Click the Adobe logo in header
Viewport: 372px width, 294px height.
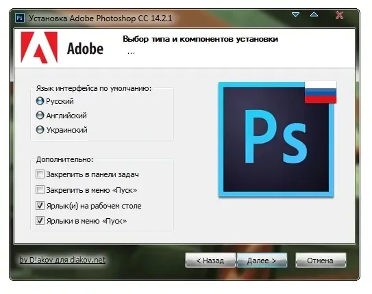62,48
